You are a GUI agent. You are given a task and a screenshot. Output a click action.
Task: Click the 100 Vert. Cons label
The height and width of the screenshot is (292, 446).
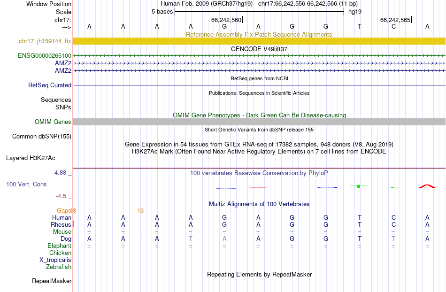point(26,184)
